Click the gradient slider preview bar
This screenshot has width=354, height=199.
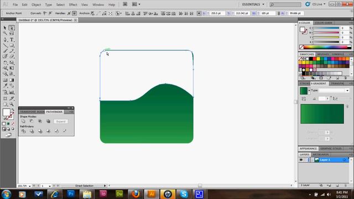point(322,114)
